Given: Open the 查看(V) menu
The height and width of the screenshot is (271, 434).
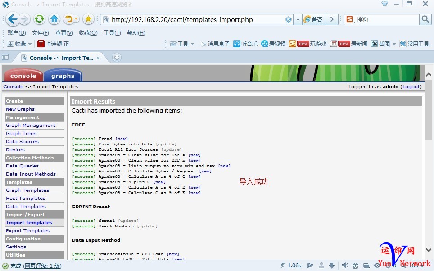Looking at the screenshot, I should click(x=64, y=33).
